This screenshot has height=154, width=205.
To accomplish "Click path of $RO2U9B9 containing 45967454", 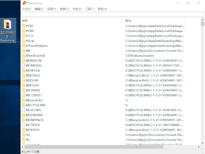I will pos(154,110).
